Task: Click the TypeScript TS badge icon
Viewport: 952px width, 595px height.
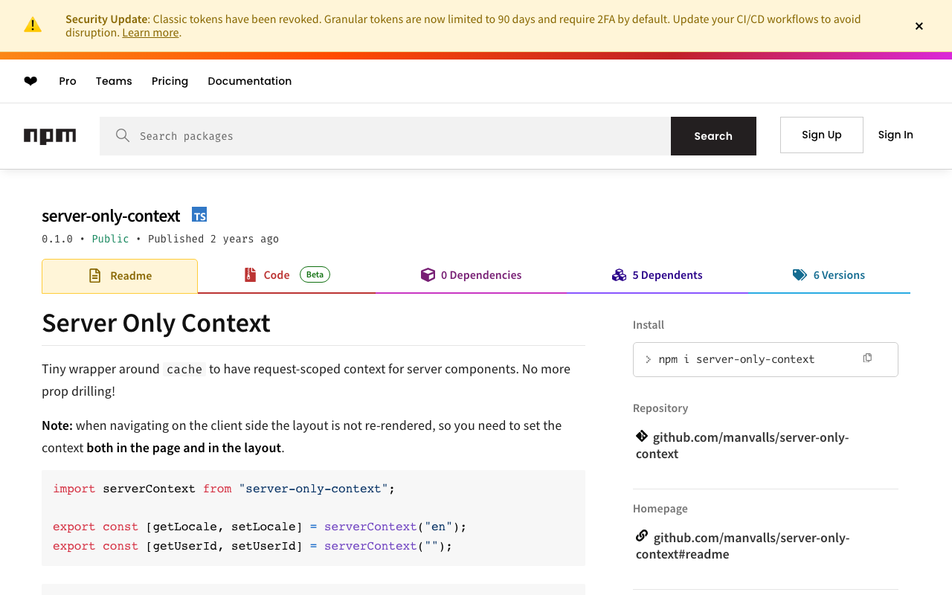Action: point(199,215)
